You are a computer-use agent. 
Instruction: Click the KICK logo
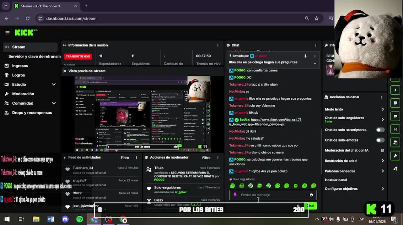25,32
